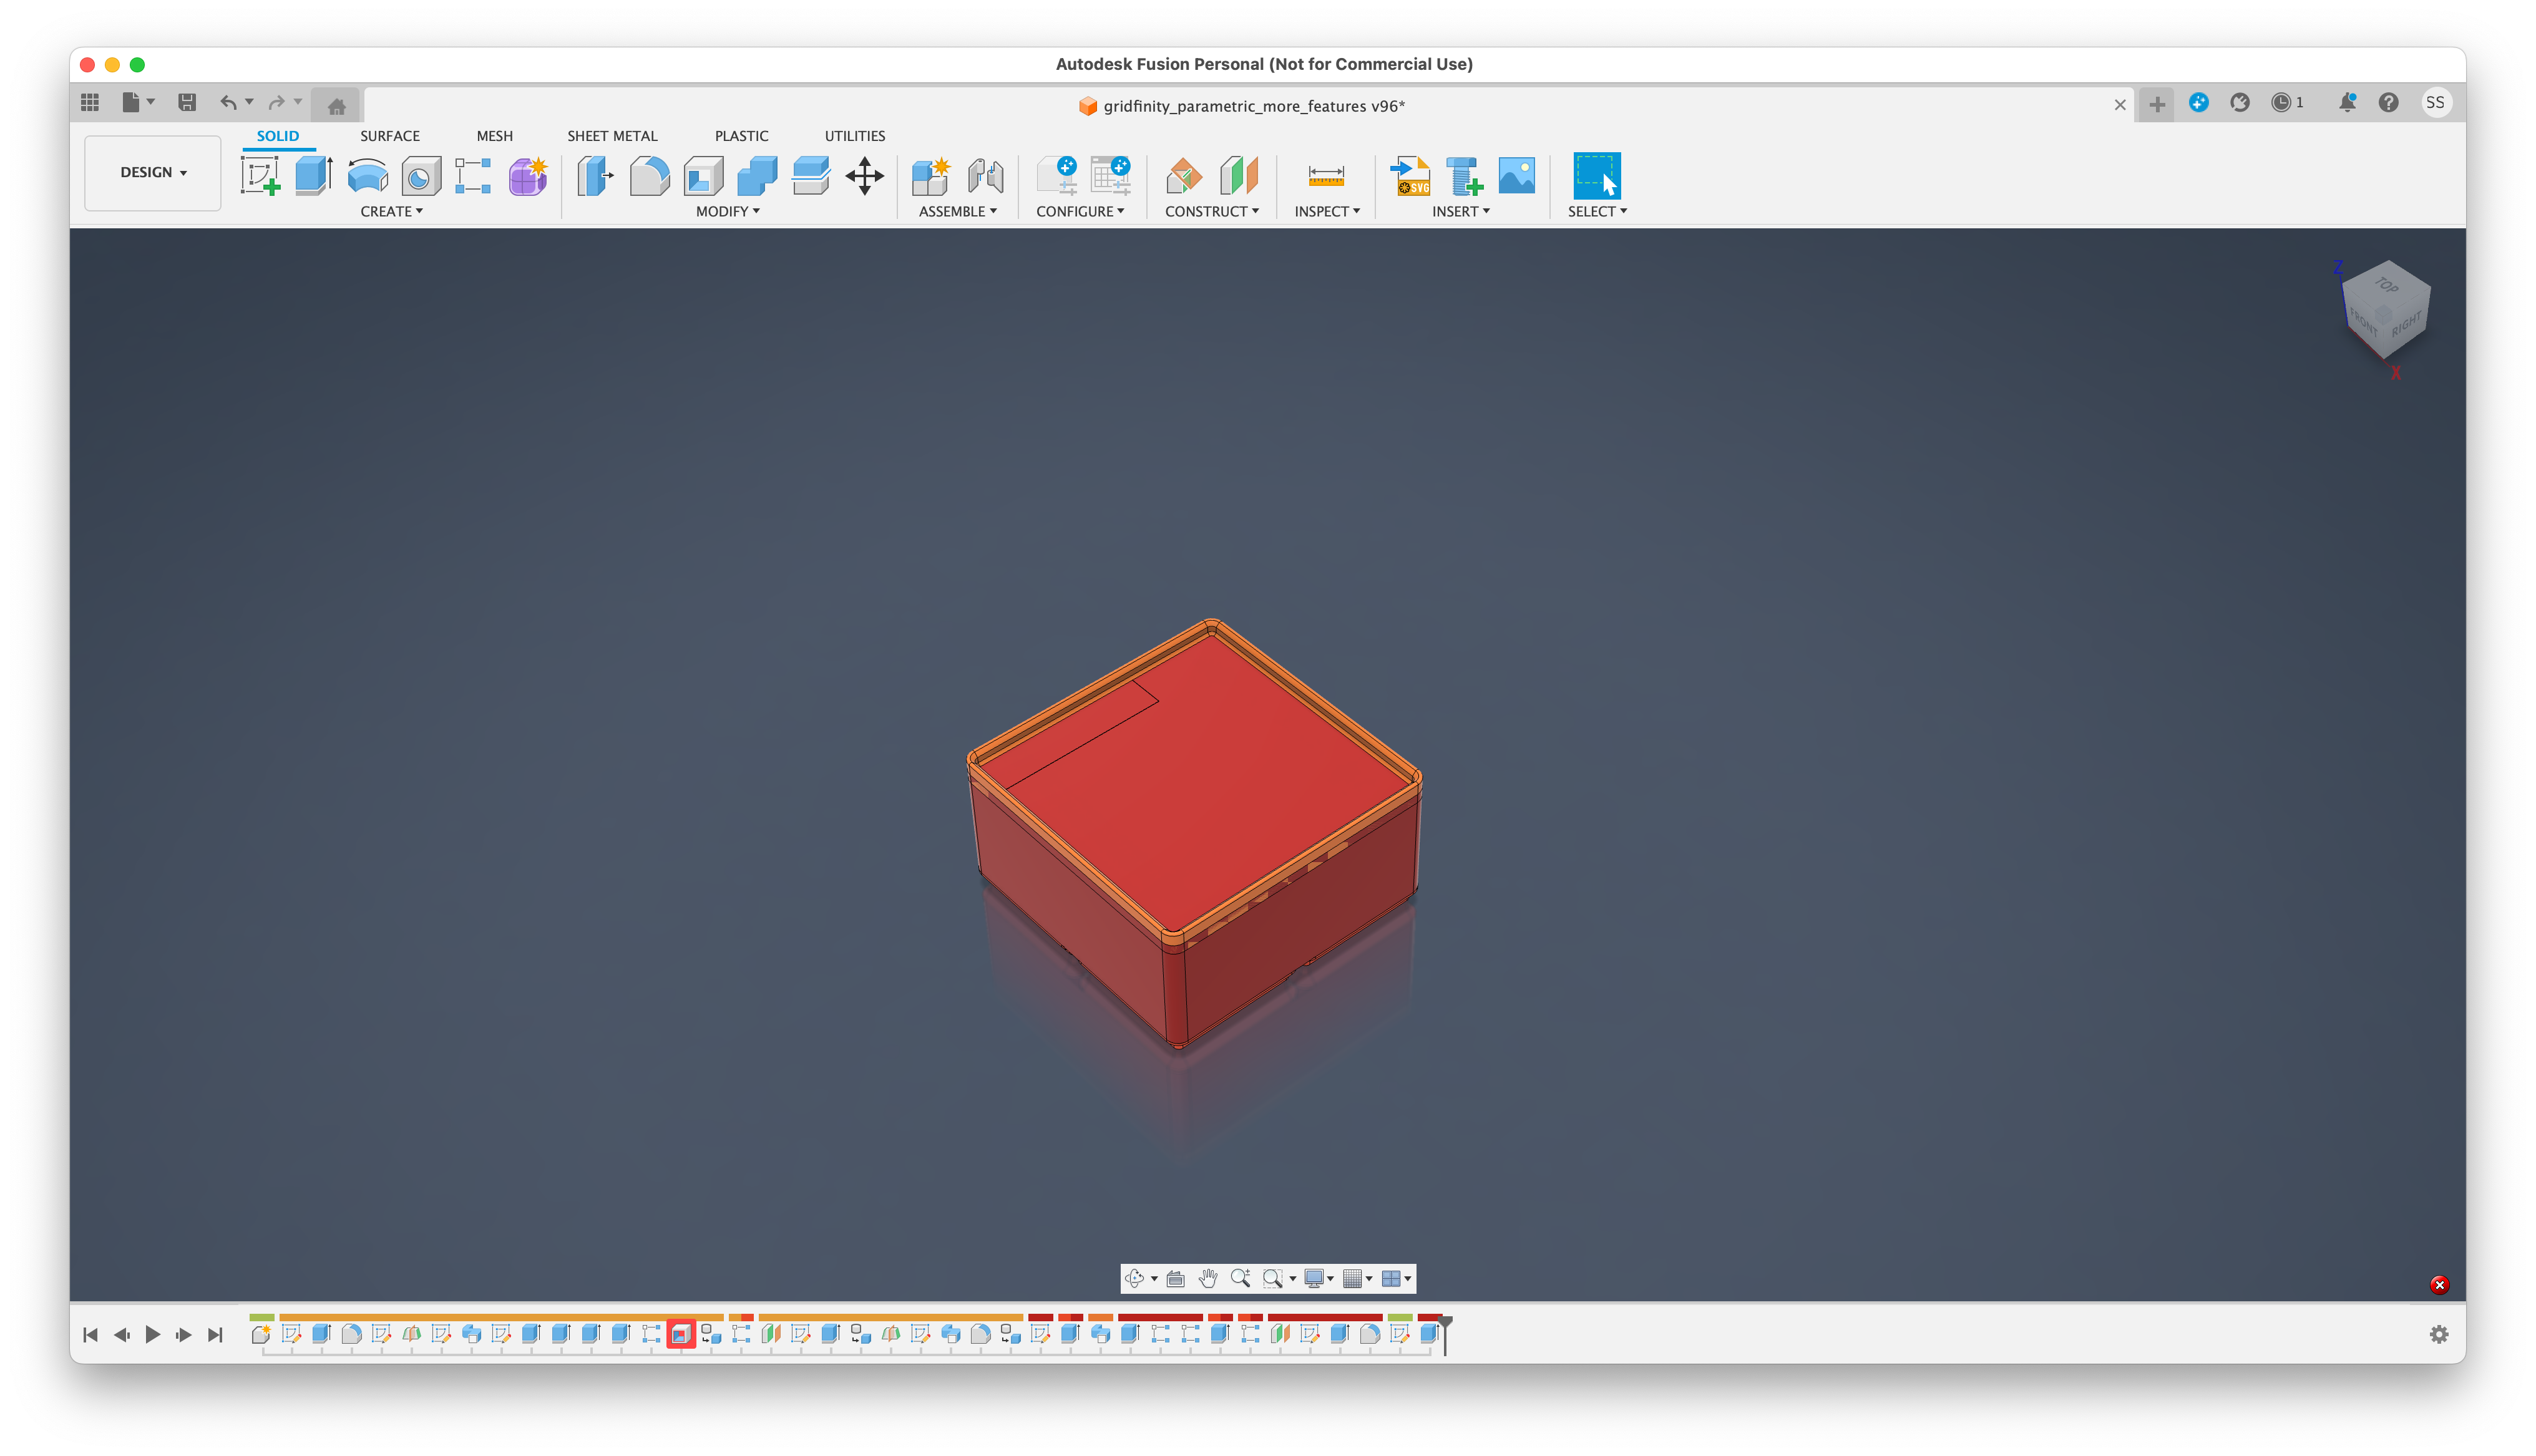2536x1456 pixels.
Task: Step the timeline back one feature
Action: [x=122, y=1334]
